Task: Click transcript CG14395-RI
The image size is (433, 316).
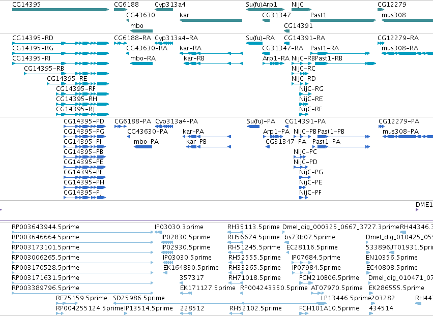Action: 32,58
